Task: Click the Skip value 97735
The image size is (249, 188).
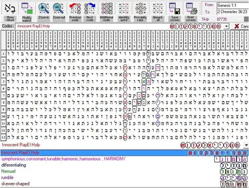Action: point(222,19)
